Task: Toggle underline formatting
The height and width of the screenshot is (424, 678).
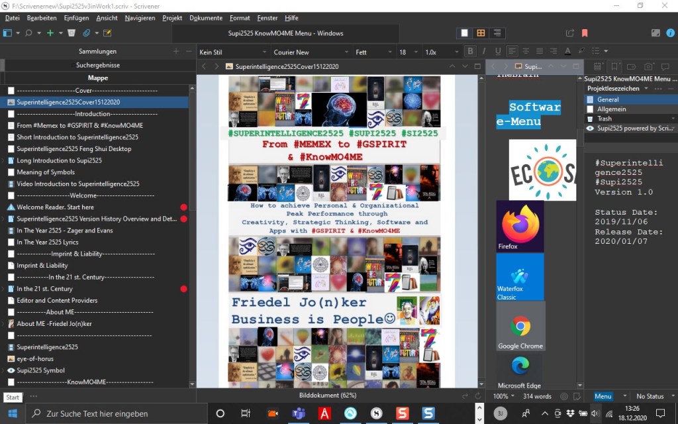Action: point(498,52)
